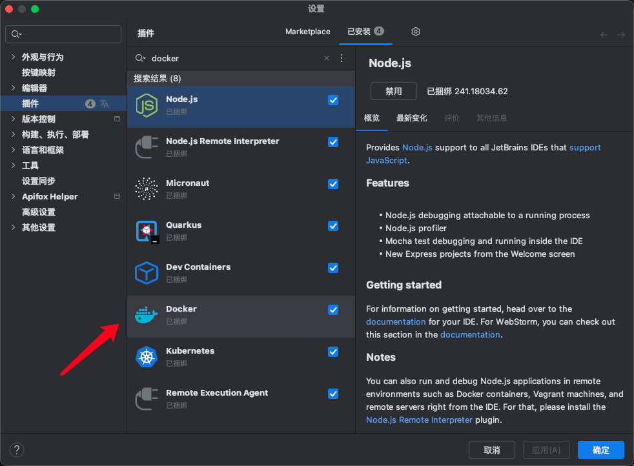
Task: Toggle the Quarkus plugin checkbox
Action: 333,226
